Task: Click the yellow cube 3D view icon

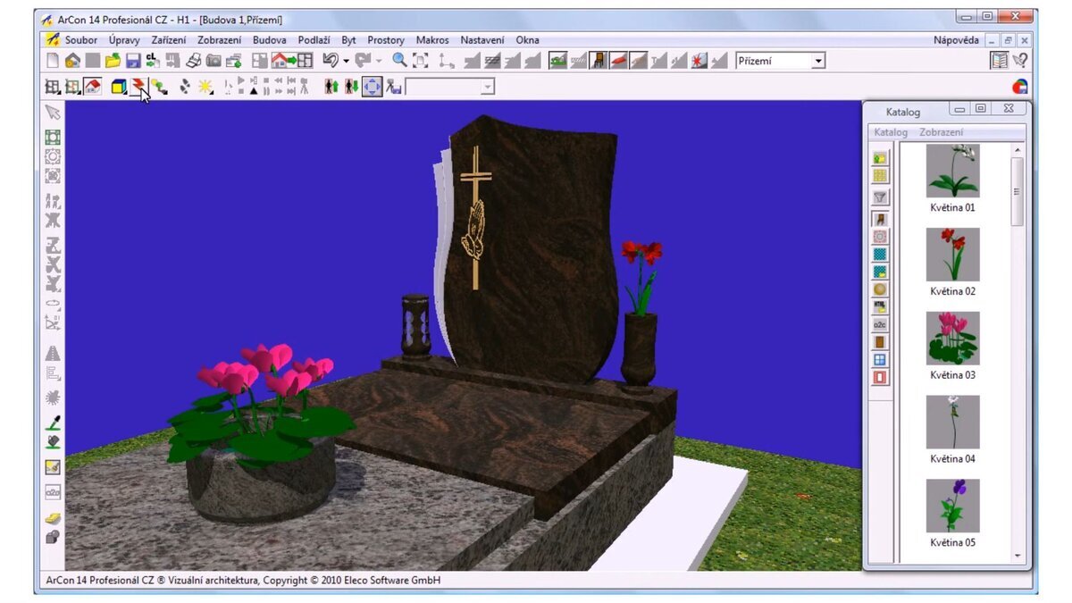Action: click(118, 87)
